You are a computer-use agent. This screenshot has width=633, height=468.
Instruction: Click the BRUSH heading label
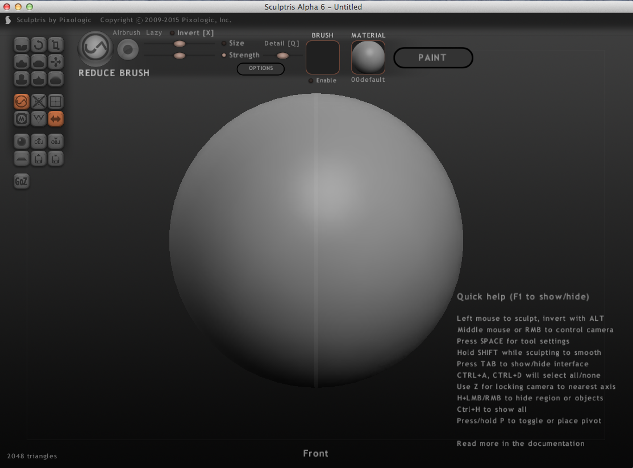[323, 35]
